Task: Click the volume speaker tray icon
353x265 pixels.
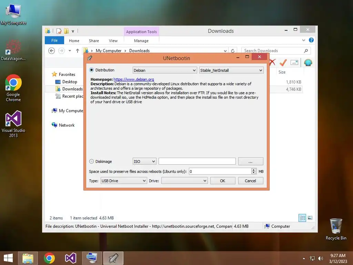Action: 321,258
